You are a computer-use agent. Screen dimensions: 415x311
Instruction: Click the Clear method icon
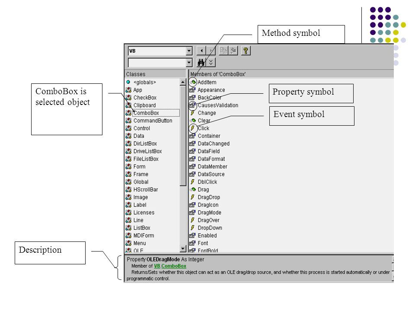pos(193,121)
